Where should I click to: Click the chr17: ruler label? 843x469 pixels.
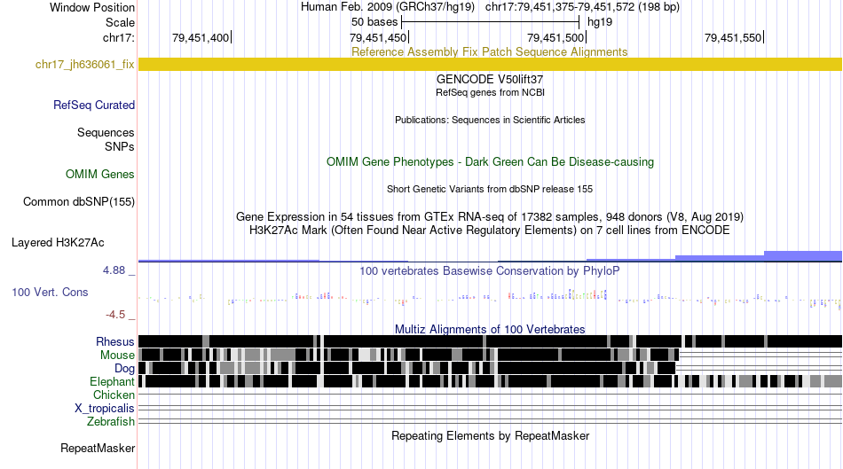119,37
